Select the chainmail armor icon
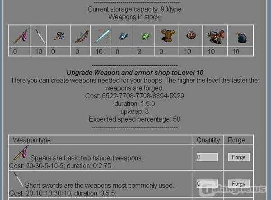271x200 pixels. tap(168, 36)
